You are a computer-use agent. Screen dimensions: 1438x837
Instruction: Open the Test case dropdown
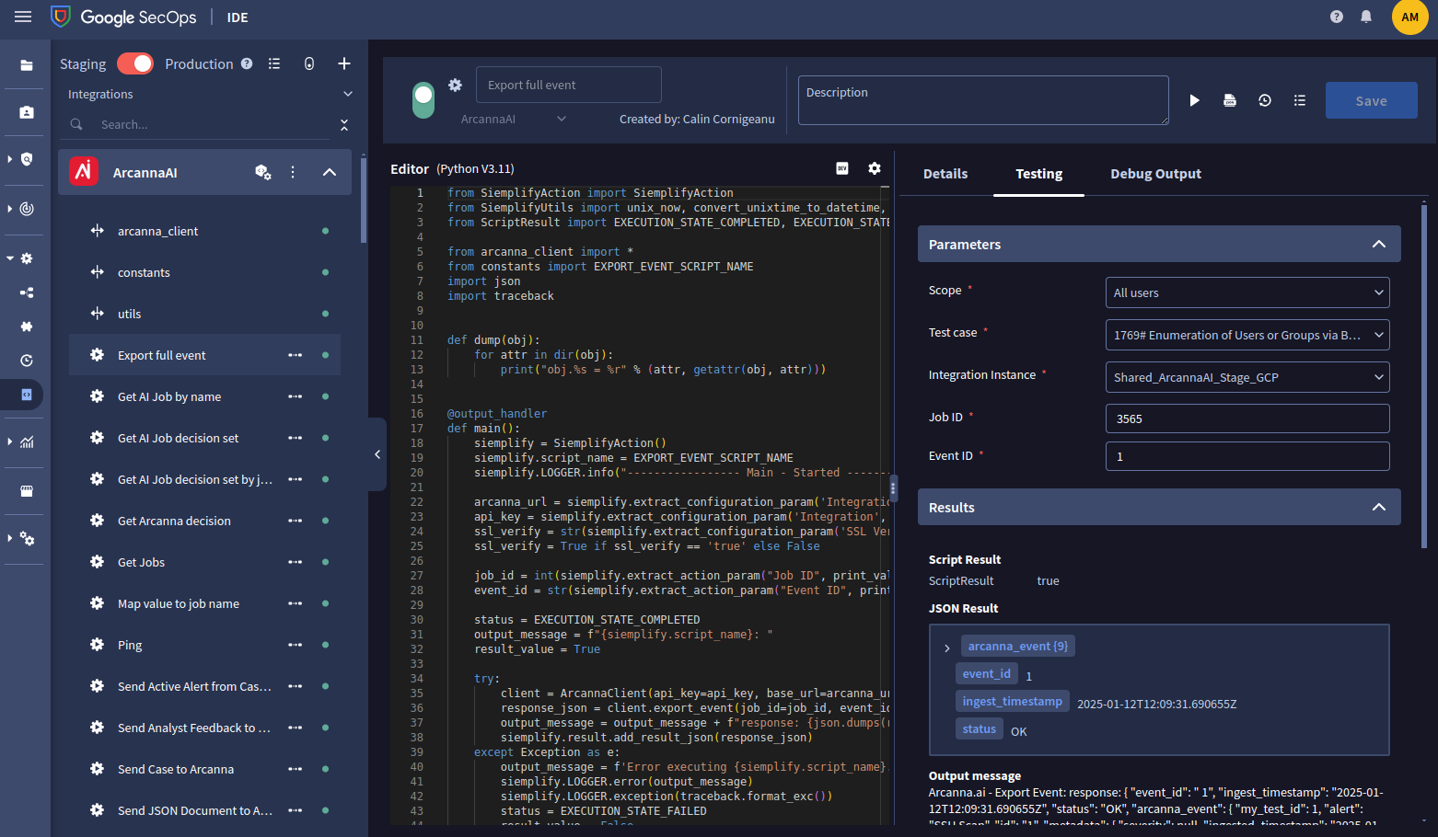(1247, 335)
